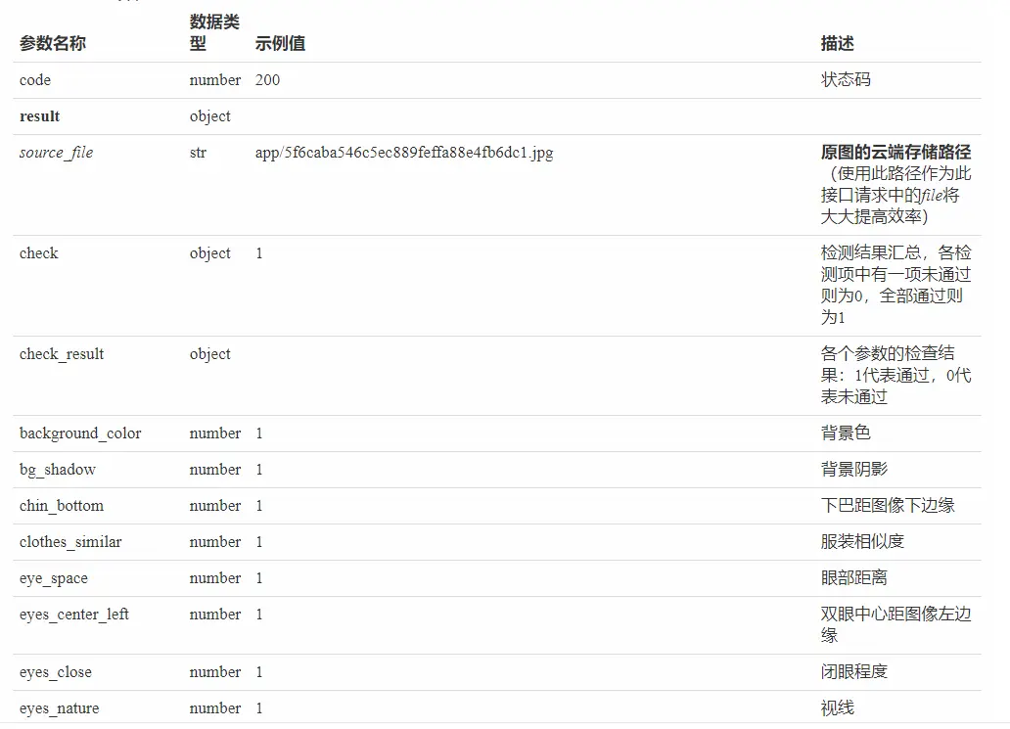The image size is (1010, 729).
Task: Click example value 1 in chin_bottom row
Action: 259,506
